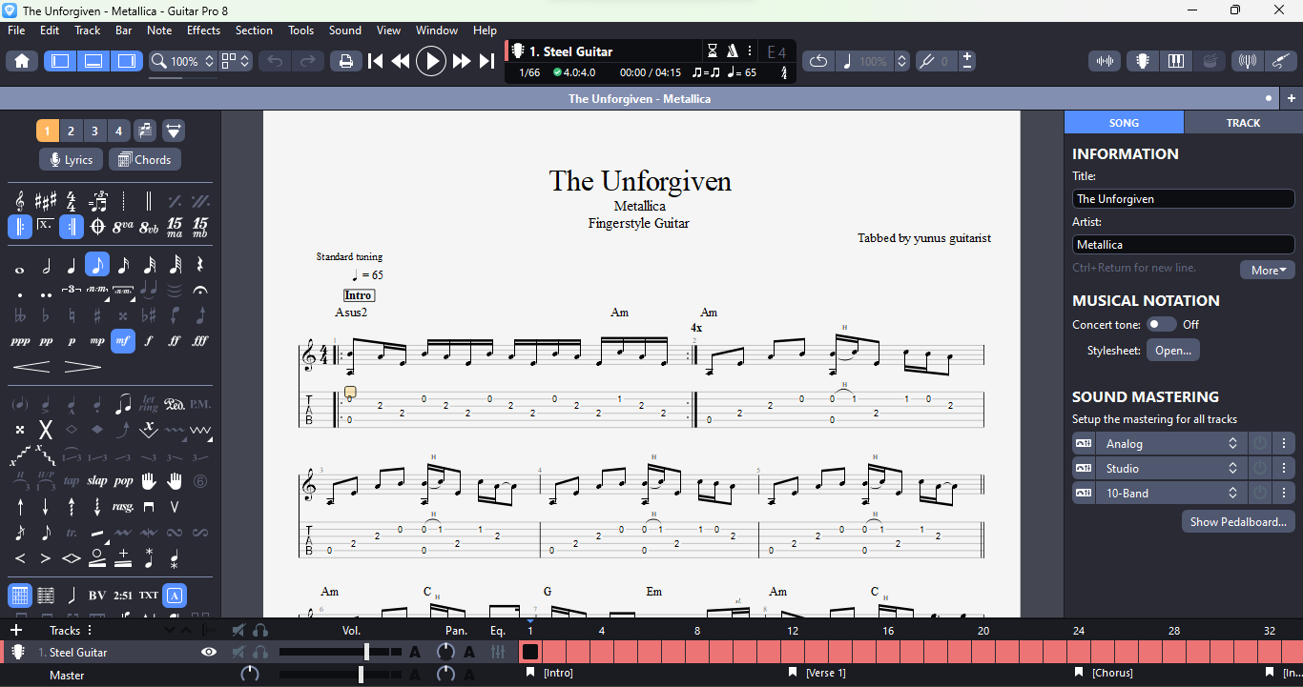Toggle the count-in hourglass icon
Screen dimensions: 1303x687
pos(713,51)
